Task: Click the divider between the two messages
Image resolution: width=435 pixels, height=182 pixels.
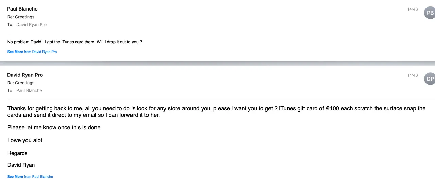Action: 217,63
